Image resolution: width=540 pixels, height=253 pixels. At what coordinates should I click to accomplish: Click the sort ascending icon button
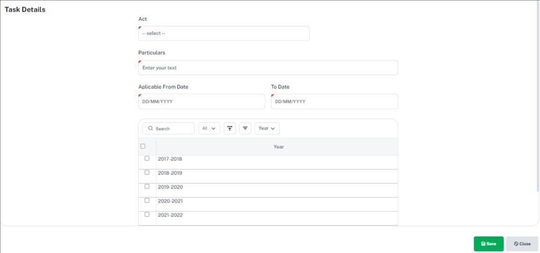(230, 128)
